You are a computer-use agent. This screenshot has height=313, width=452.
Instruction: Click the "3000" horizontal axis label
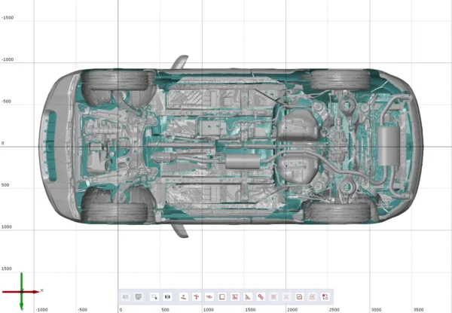[x=376, y=310]
